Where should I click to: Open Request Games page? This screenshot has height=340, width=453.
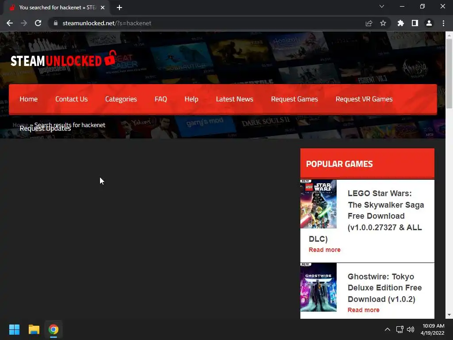tap(294, 99)
